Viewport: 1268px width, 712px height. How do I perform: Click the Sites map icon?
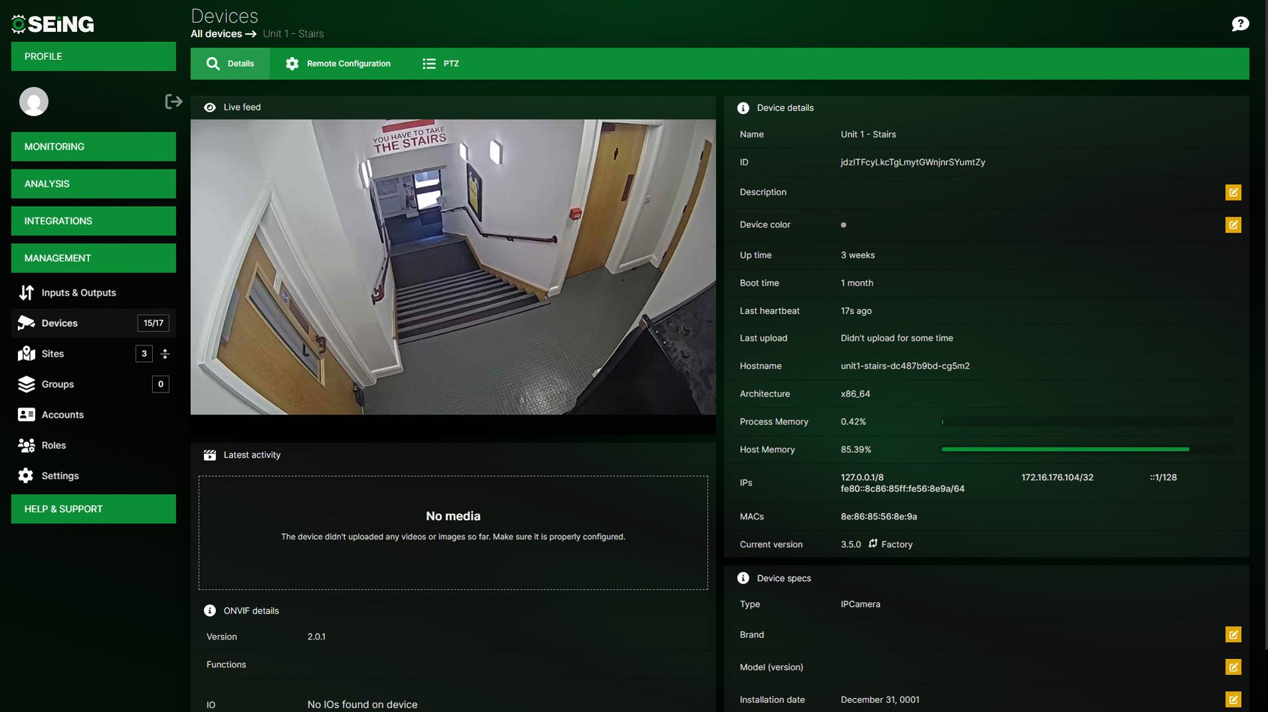(x=27, y=354)
